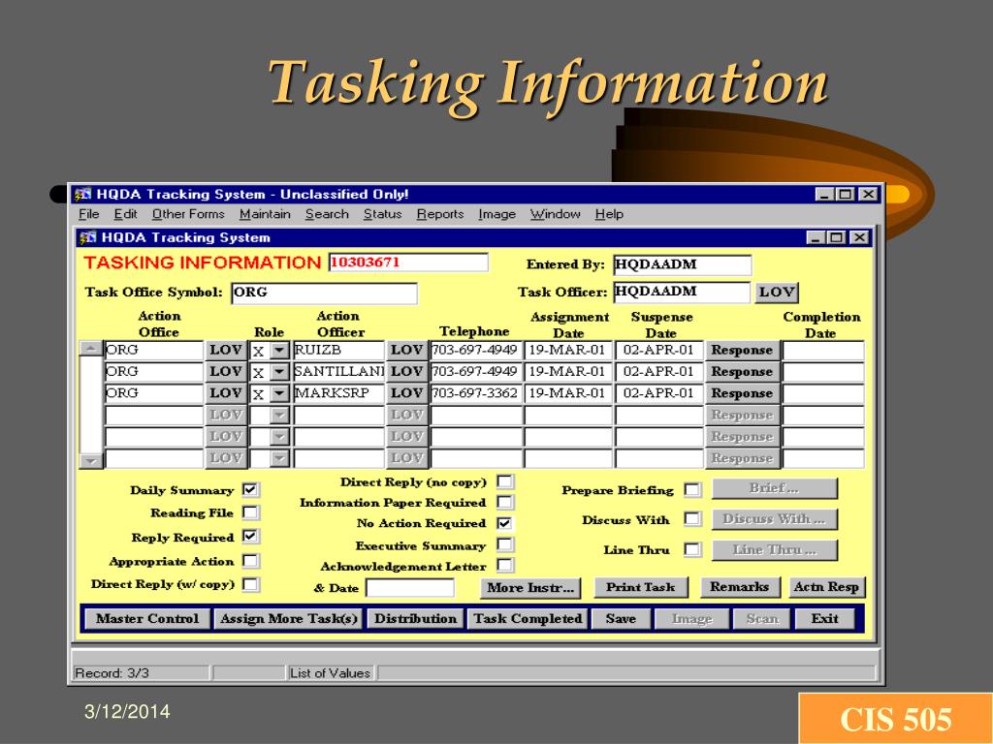The height and width of the screenshot is (744, 993).
Task: Open the LOV right of the RUIZB officer field
Action: (x=406, y=351)
